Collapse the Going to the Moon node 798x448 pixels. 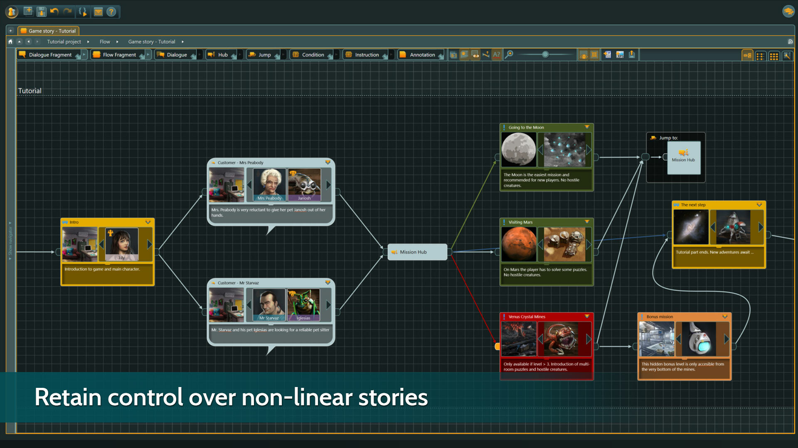pyautogui.click(x=587, y=127)
